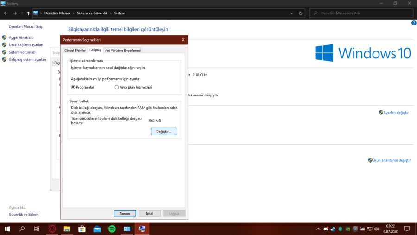
Task: Open Güvenlik ve Bakım link
Action: [x=24, y=215]
